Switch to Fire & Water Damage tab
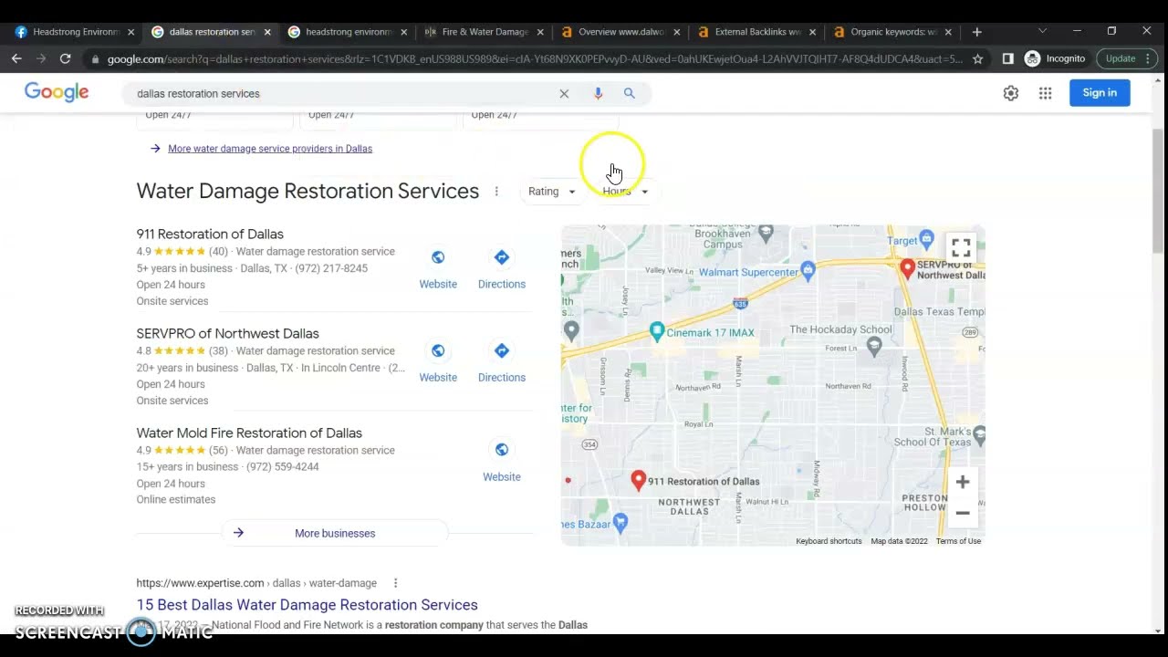This screenshot has height=657, width=1168. pos(485,32)
